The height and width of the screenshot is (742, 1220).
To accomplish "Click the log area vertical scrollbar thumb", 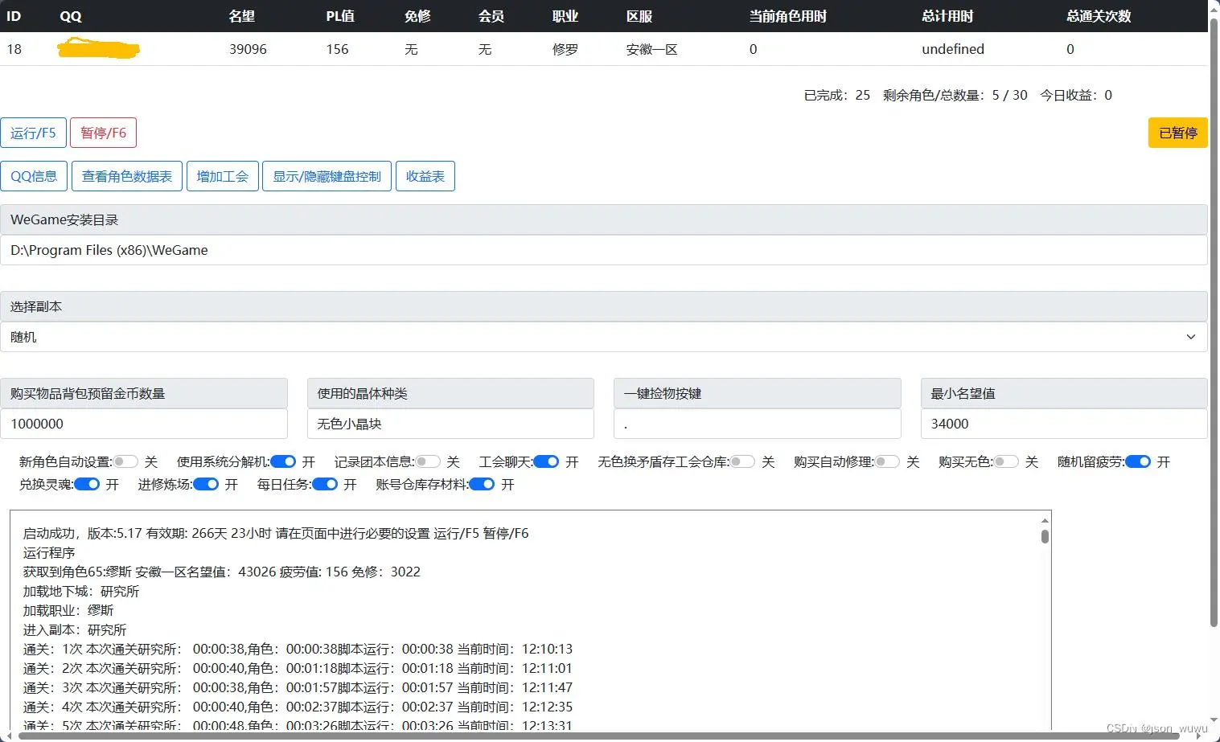I will pos(1045,536).
